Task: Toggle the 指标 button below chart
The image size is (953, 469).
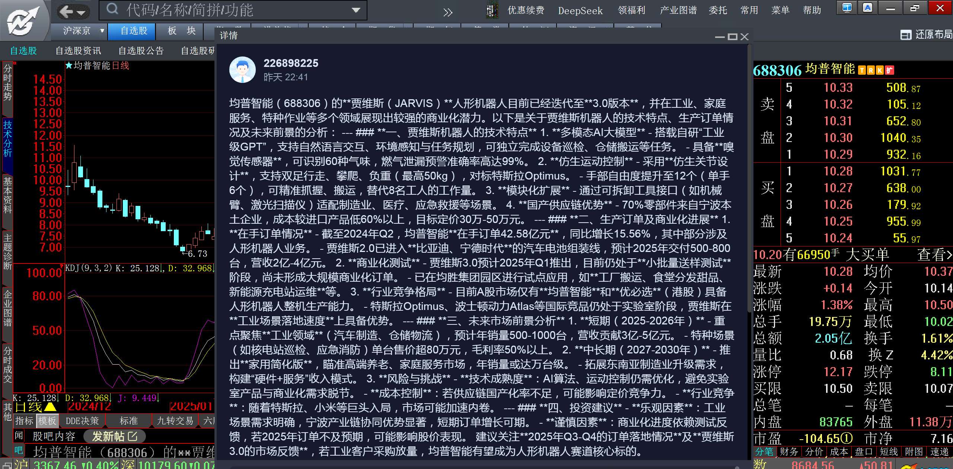Action: tap(24, 421)
